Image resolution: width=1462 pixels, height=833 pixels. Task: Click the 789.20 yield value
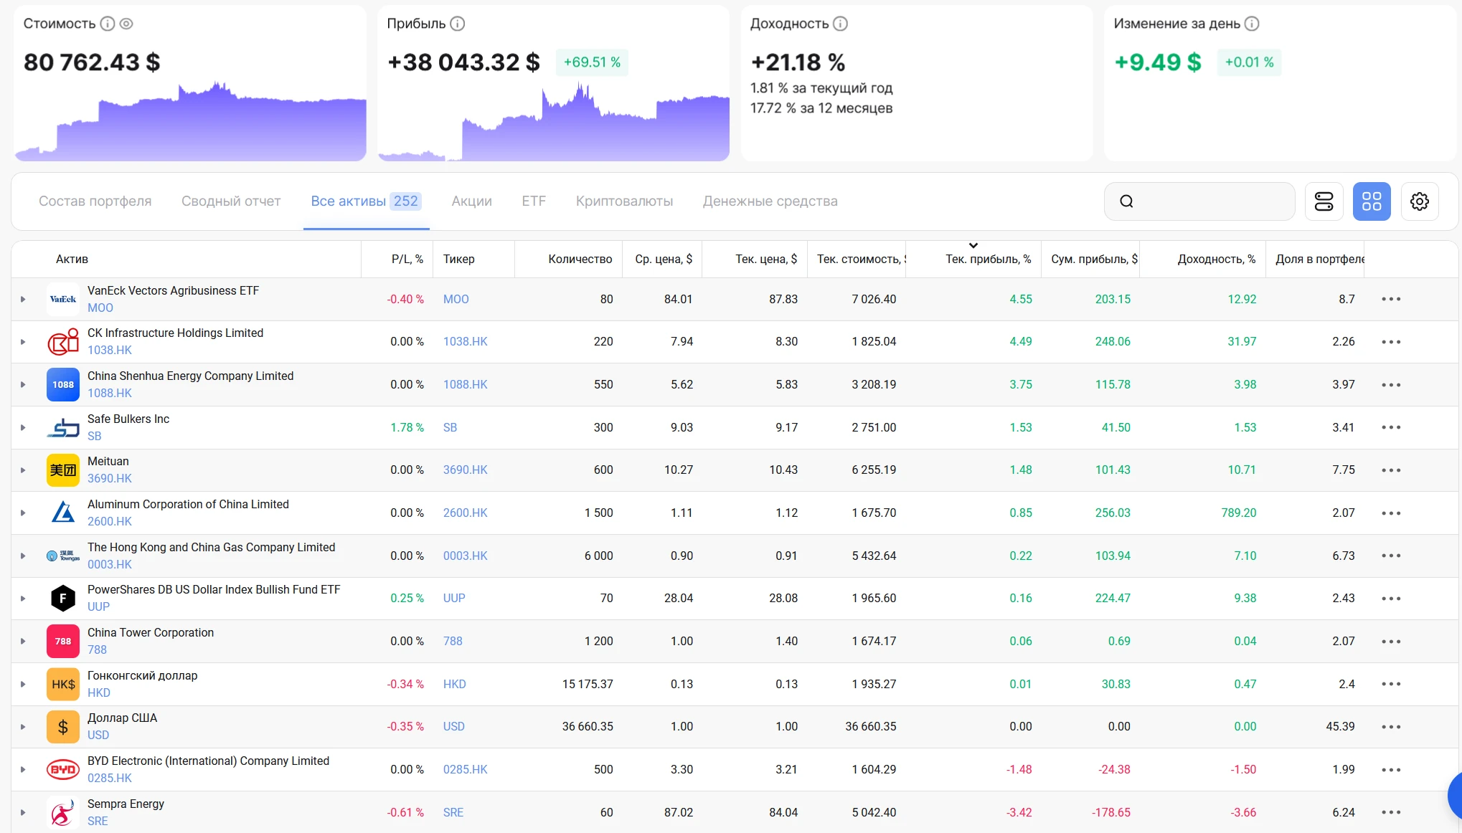pyautogui.click(x=1239, y=513)
